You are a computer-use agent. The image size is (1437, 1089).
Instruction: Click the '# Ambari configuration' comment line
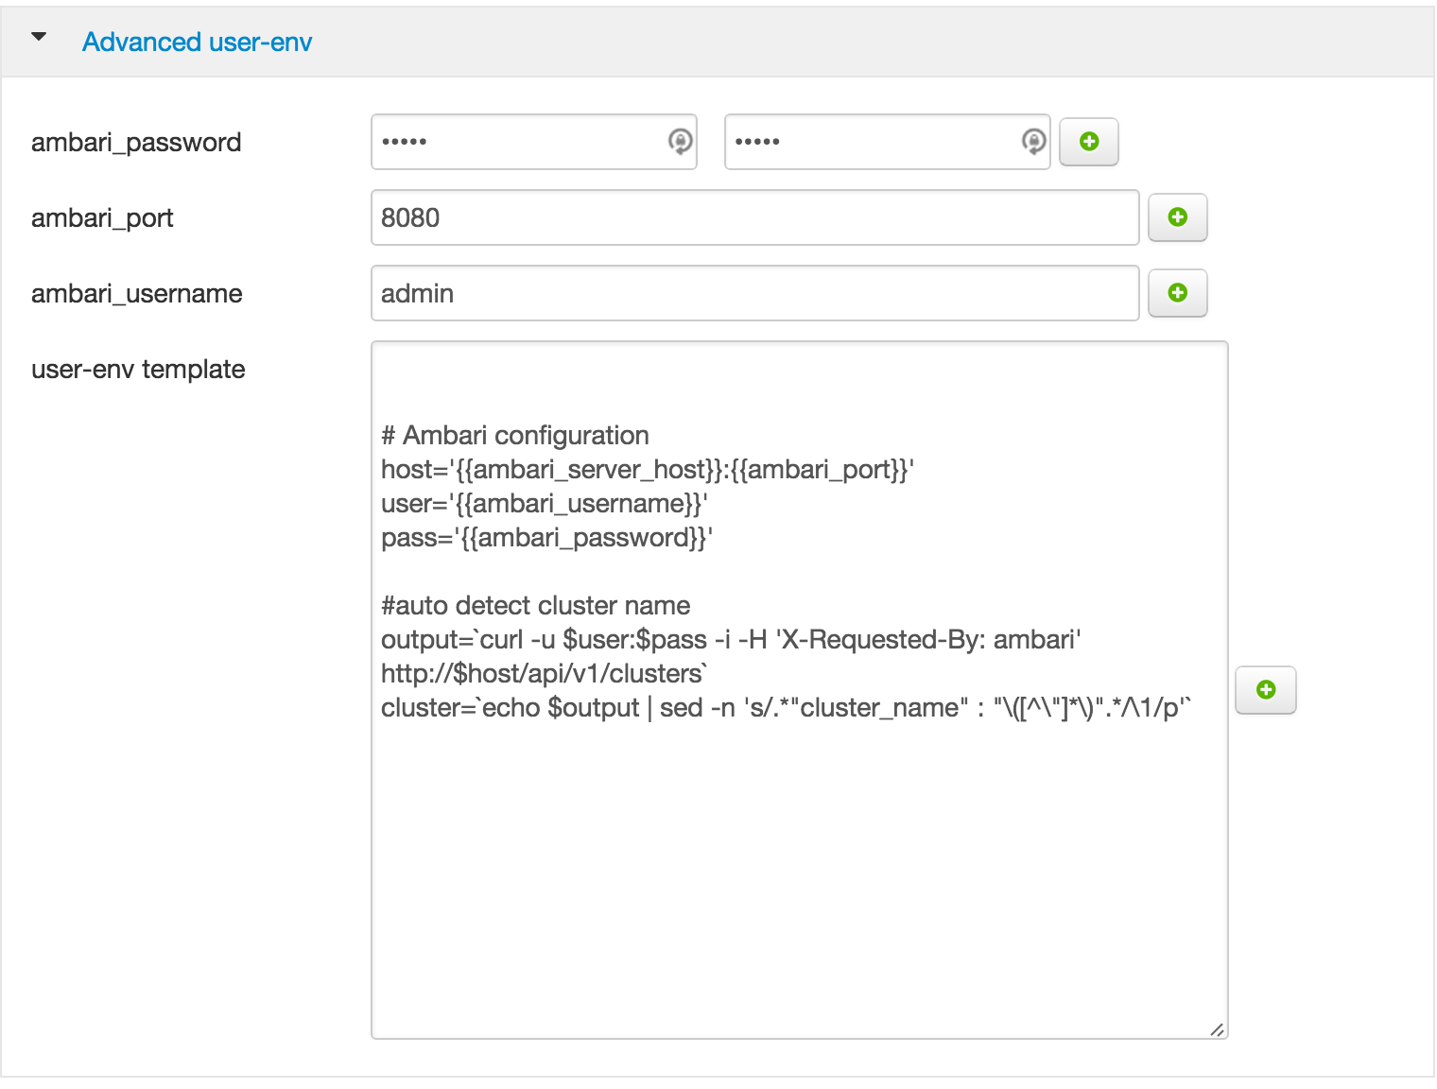[515, 436]
